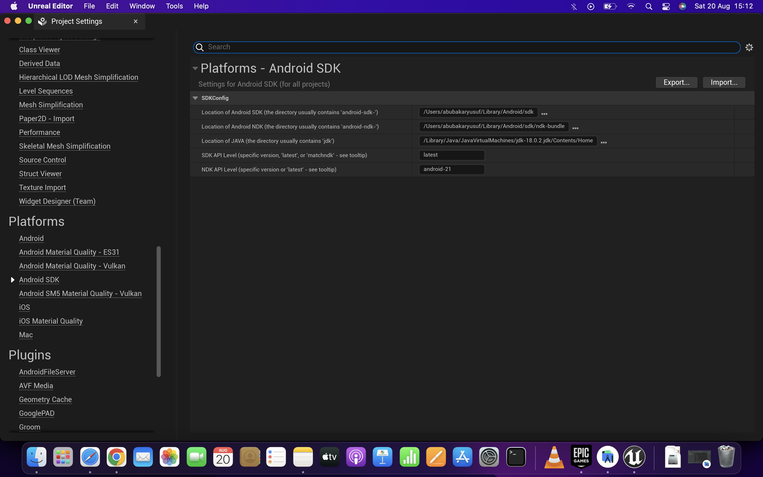Open Apple TV app in dock
Viewport: 763px width, 477px height.
330,457
